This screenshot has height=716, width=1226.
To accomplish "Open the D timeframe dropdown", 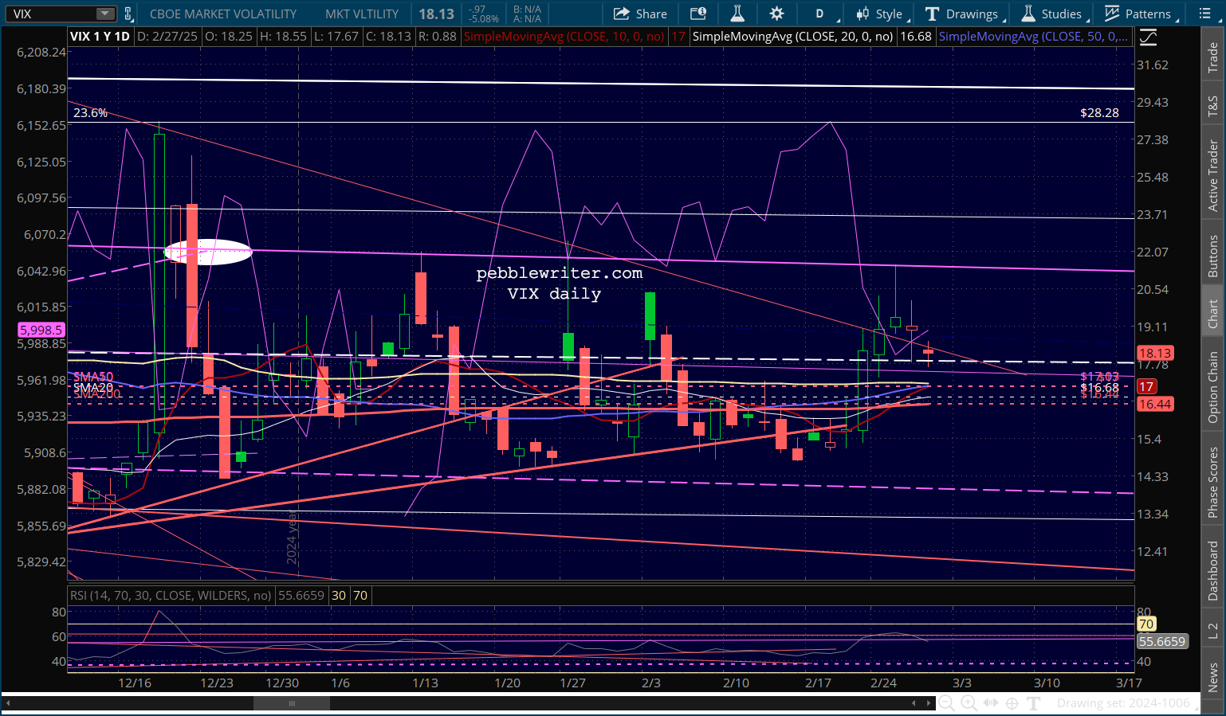I will pos(825,14).
